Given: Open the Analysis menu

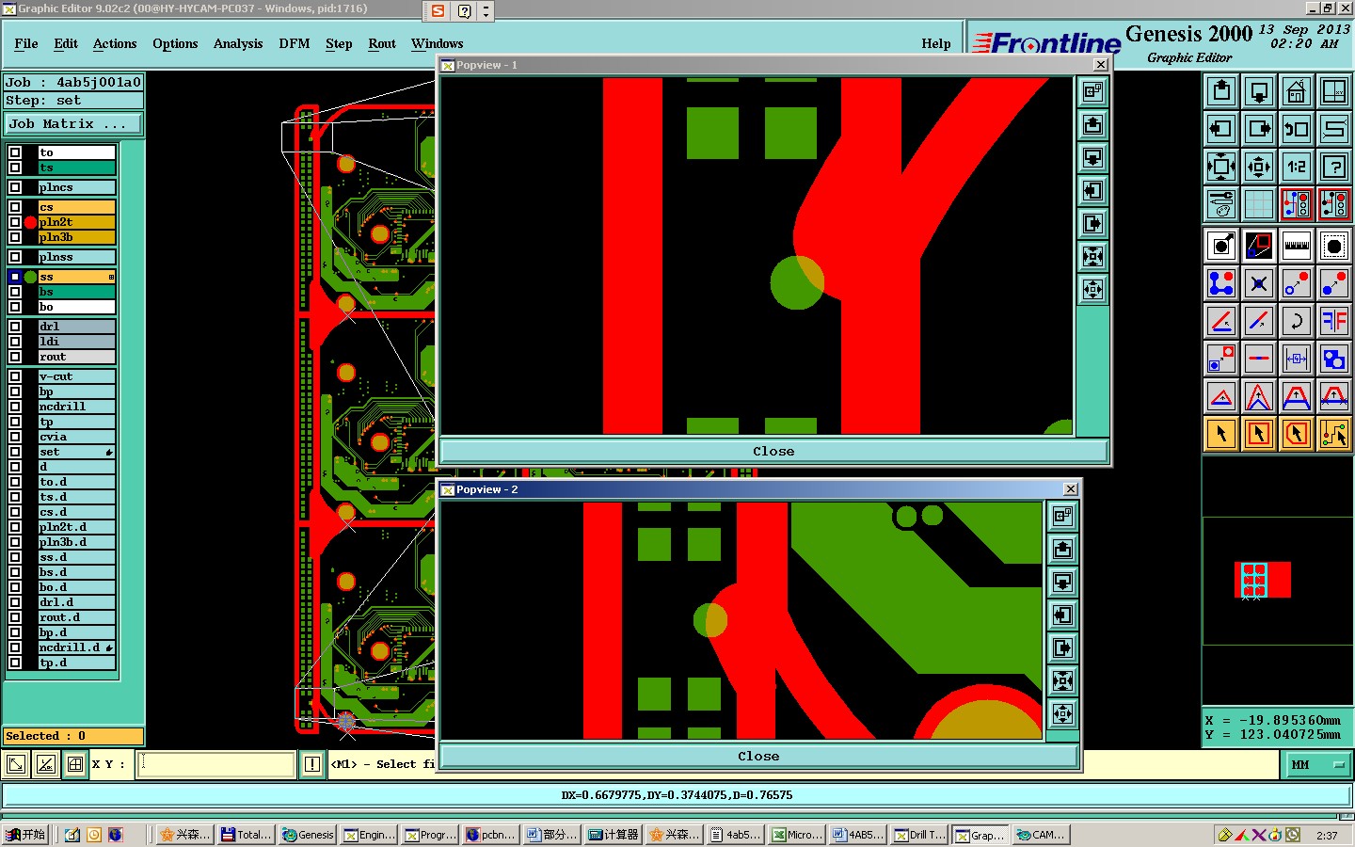Looking at the screenshot, I should (238, 43).
